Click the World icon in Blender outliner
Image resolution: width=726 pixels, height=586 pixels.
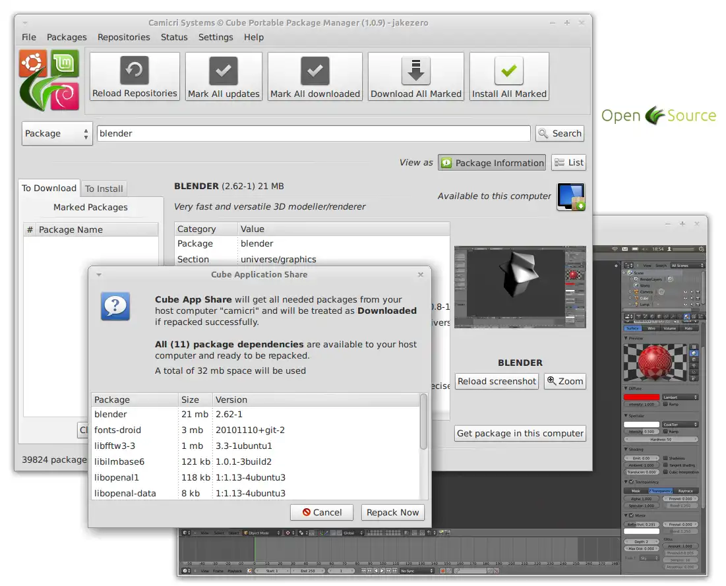[x=636, y=285]
